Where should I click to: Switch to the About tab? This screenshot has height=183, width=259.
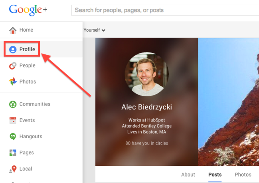(x=188, y=175)
